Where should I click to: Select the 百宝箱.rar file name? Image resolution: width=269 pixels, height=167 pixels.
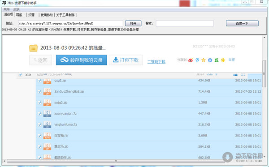tap(61, 136)
